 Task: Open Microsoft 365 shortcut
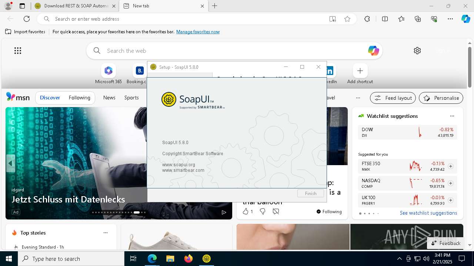(108, 74)
